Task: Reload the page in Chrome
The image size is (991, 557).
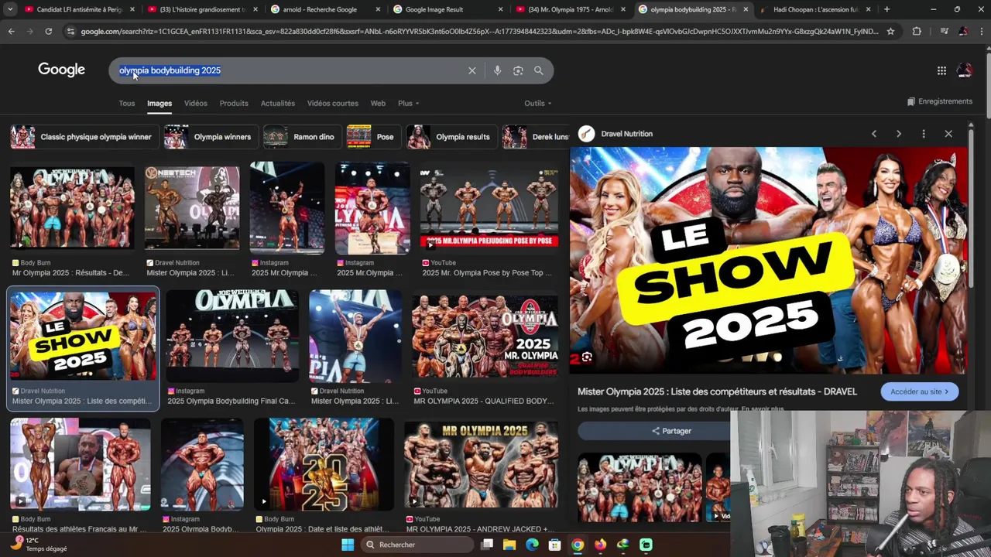Action: point(48,31)
